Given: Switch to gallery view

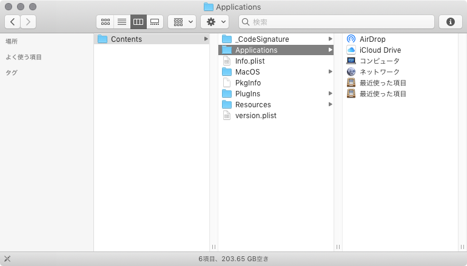Looking at the screenshot, I should click(x=155, y=22).
